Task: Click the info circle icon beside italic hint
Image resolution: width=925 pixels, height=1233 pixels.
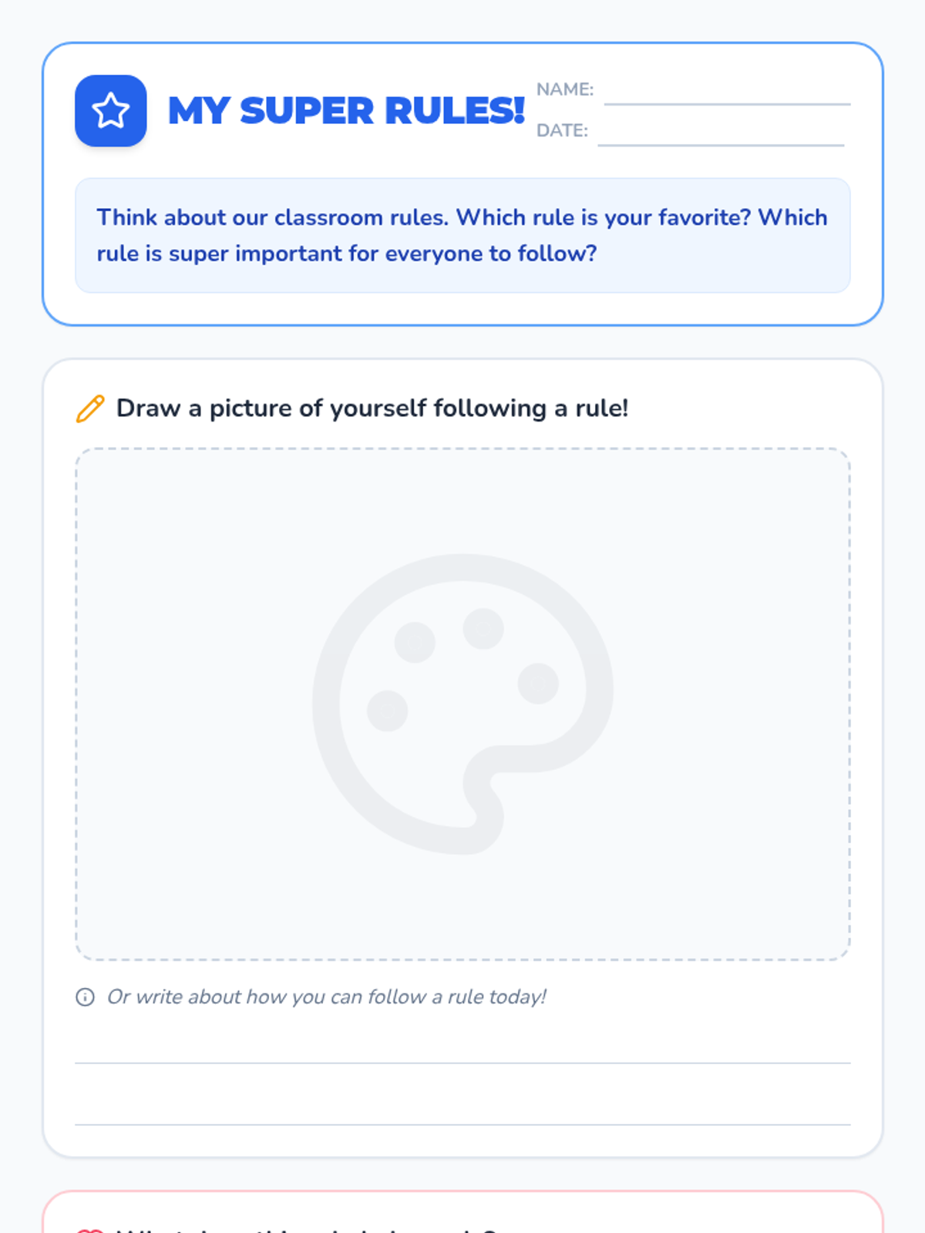Action: (85, 997)
